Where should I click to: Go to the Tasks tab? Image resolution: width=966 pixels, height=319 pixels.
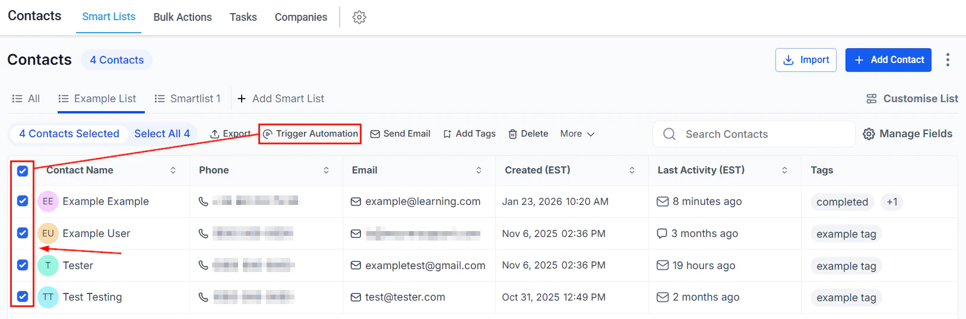coord(243,17)
